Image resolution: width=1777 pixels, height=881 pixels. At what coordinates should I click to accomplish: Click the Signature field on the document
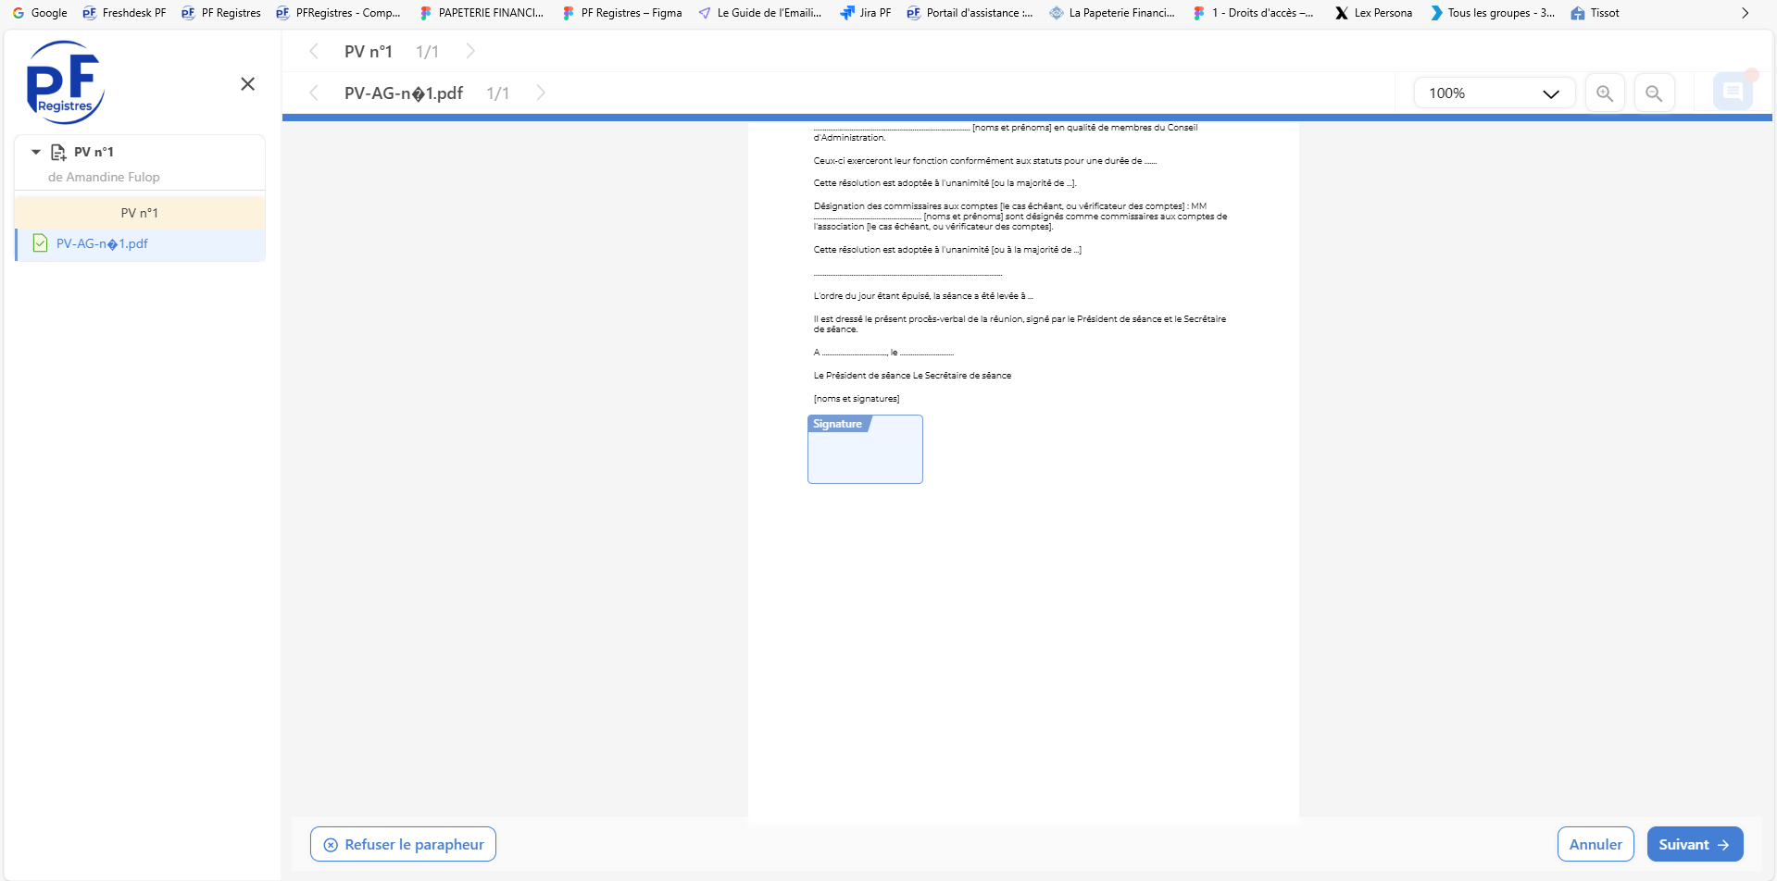tap(865, 449)
